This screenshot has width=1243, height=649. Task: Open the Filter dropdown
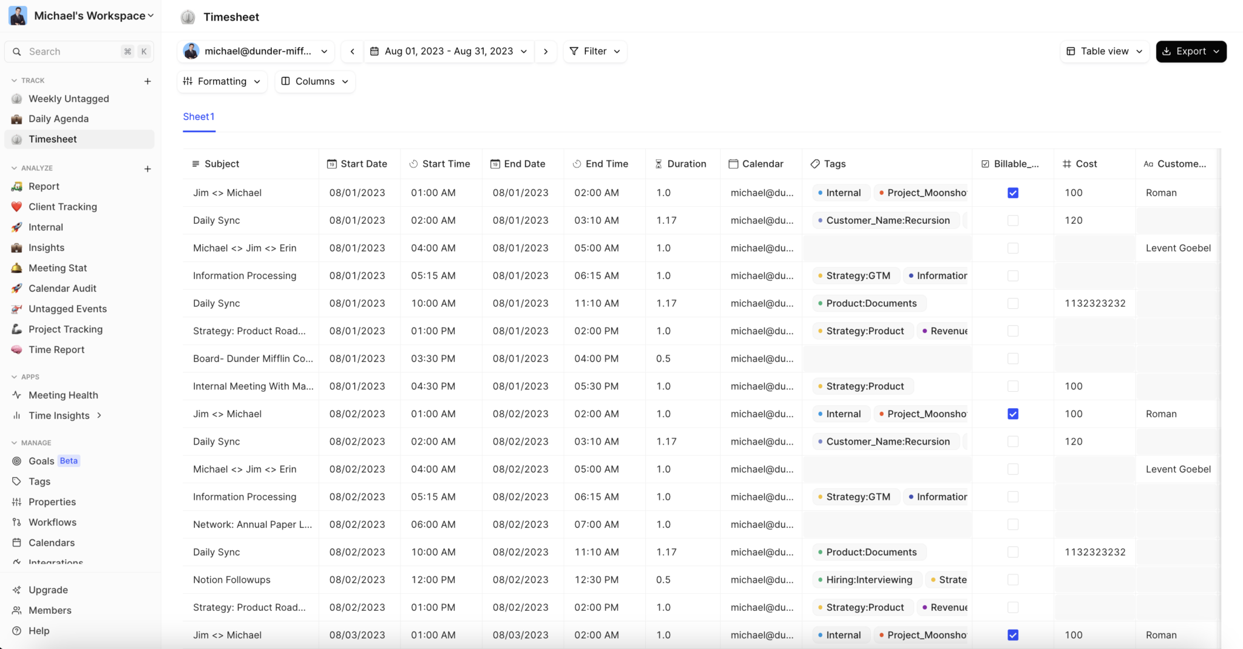tap(595, 52)
